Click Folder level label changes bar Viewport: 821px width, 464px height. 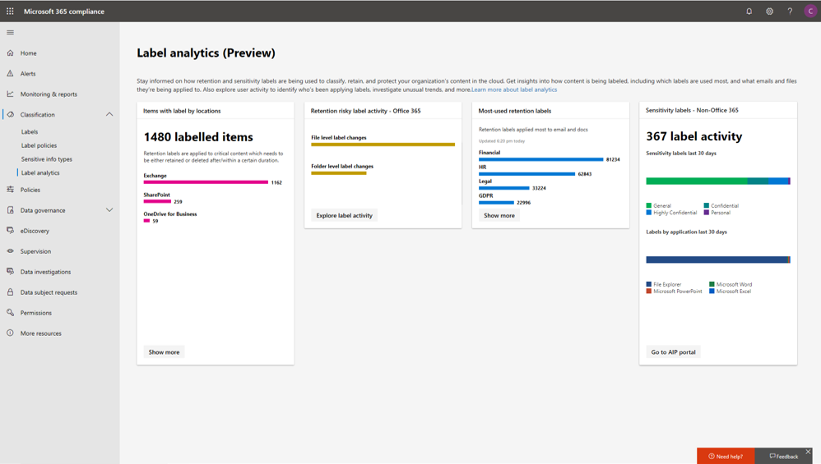pos(339,173)
